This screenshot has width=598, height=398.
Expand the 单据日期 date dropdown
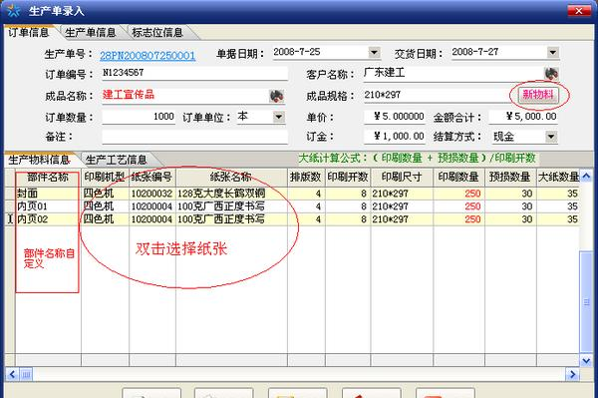point(374,52)
